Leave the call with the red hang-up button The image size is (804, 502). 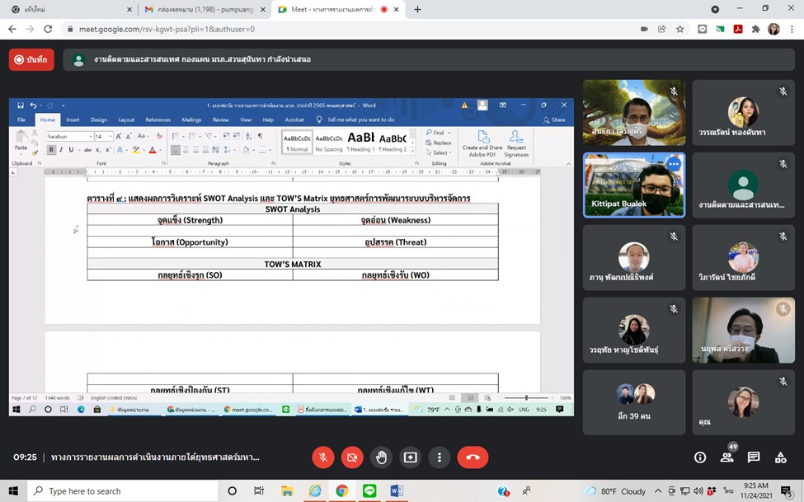pyautogui.click(x=473, y=457)
